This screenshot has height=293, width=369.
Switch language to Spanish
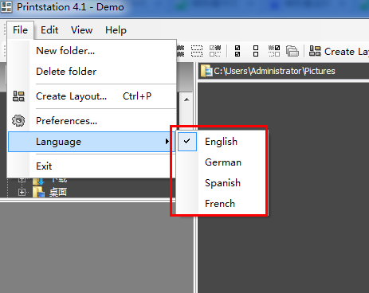click(222, 183)
